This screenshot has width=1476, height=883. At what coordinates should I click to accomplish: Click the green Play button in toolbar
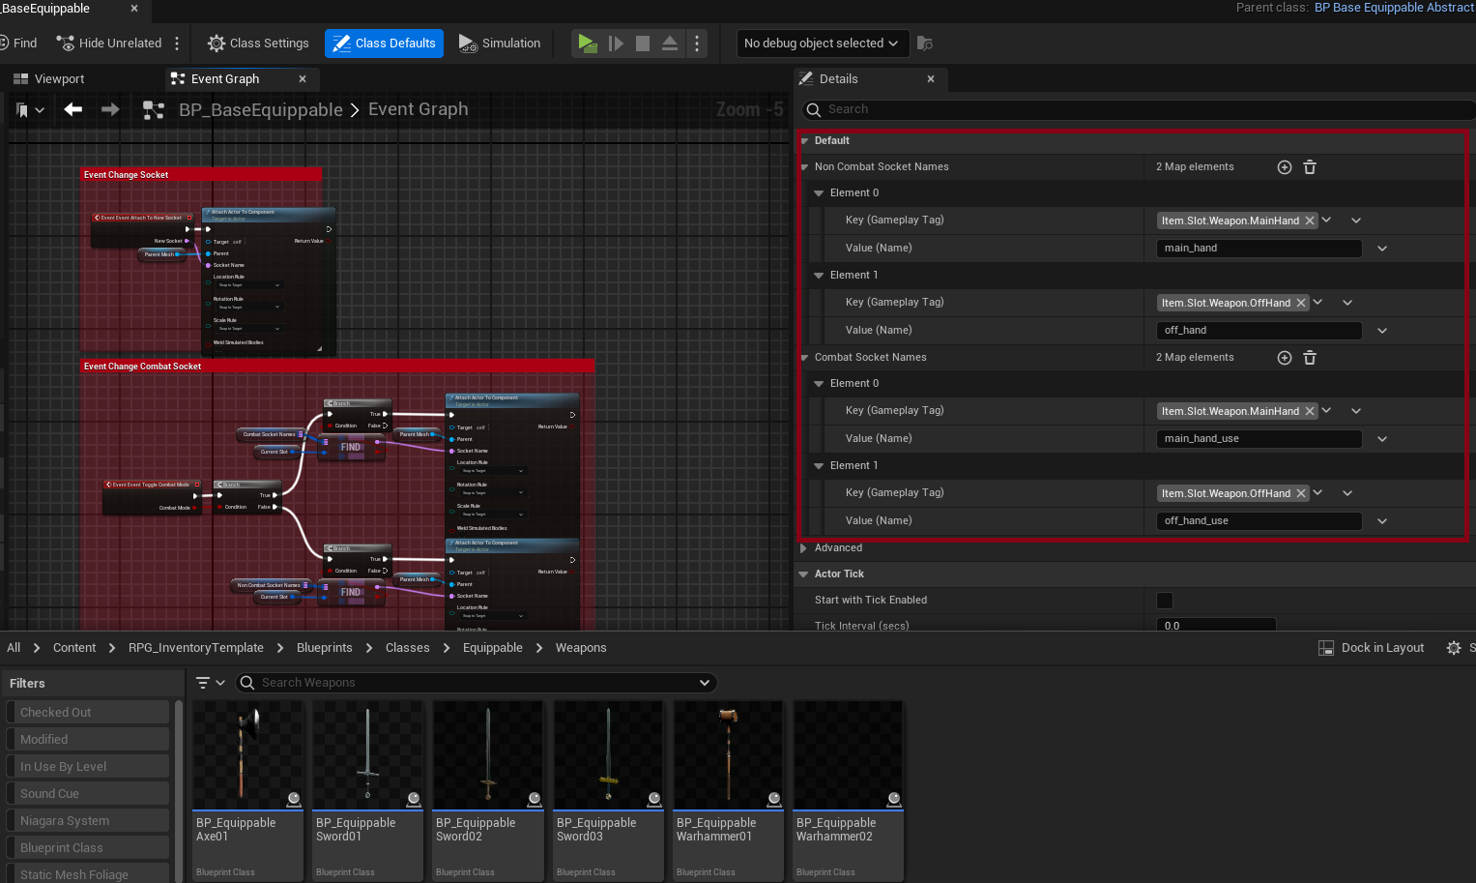click(587, 44)
